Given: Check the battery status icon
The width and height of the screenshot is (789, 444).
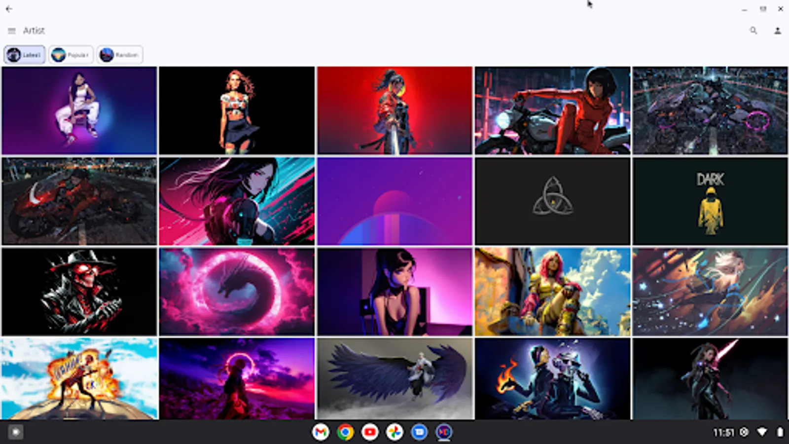Looking at the screenshot, I should click(780, 432).
